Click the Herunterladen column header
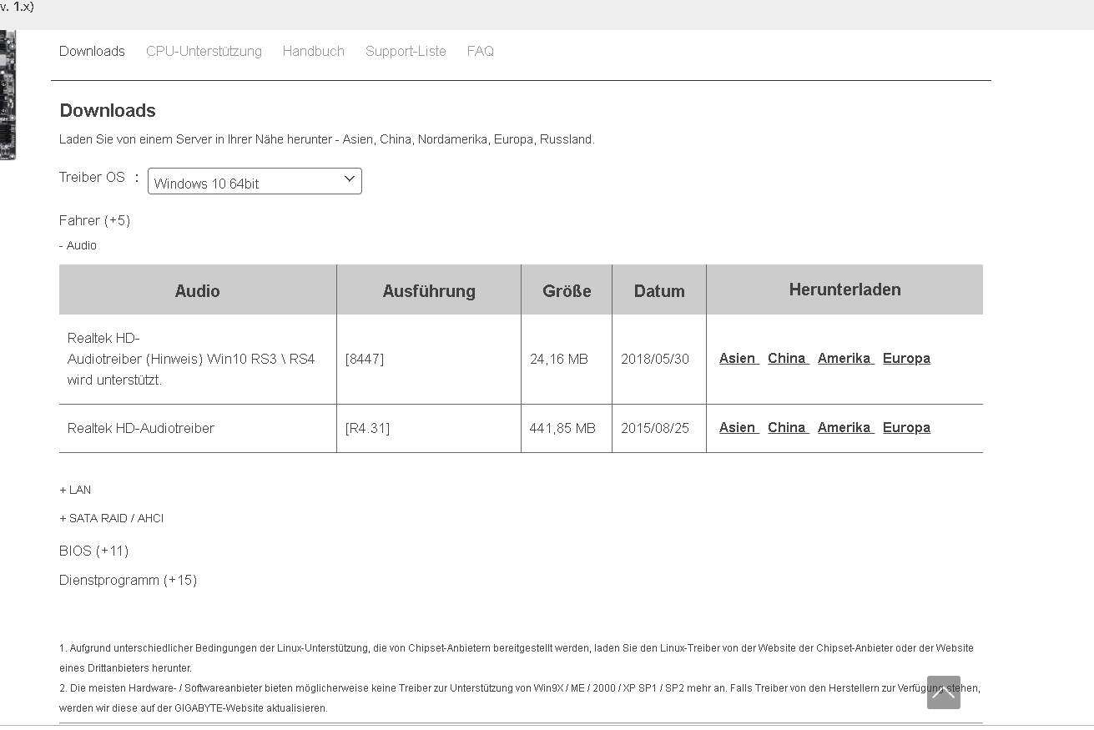 pos(844,289)
